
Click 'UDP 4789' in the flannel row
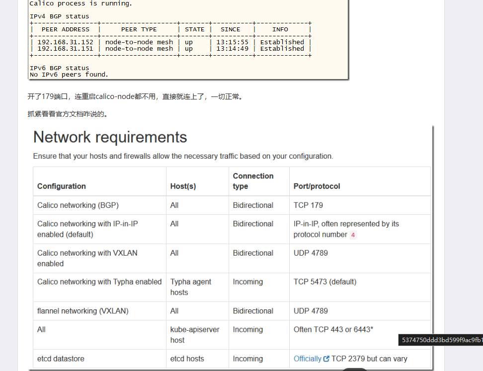pyautogui.click(x=311, y=311)
